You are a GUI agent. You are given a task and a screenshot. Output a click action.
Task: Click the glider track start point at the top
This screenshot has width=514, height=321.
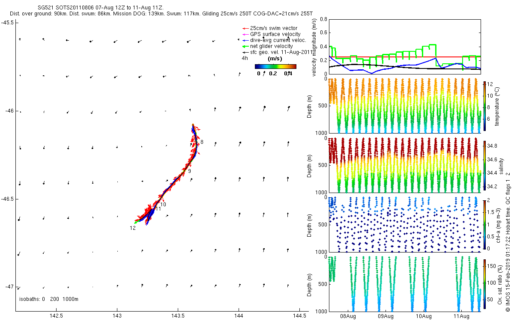pyautogui.click(x=193, y=125)
